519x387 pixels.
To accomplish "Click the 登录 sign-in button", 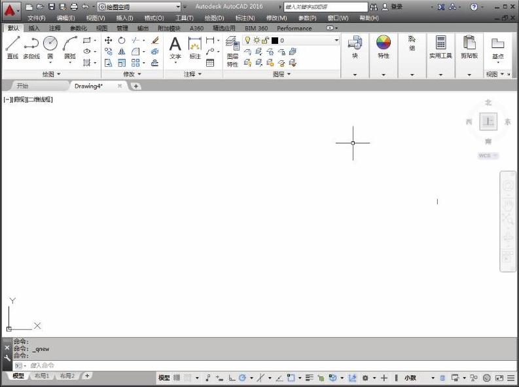I will tap(397, 7).
